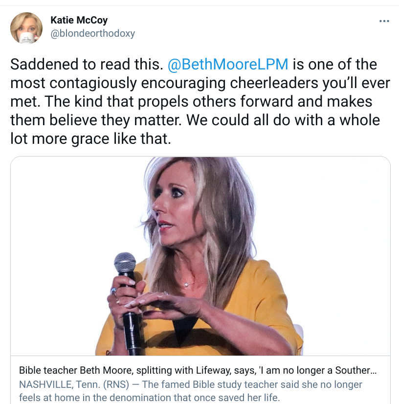
Task: Click Katie McCoy's profile avatar
Action: point(26,28)
